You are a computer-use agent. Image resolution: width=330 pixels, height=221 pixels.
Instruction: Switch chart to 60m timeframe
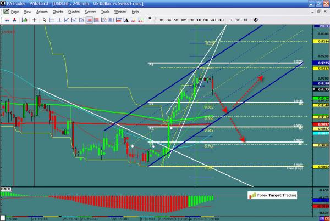pos(205,20)
